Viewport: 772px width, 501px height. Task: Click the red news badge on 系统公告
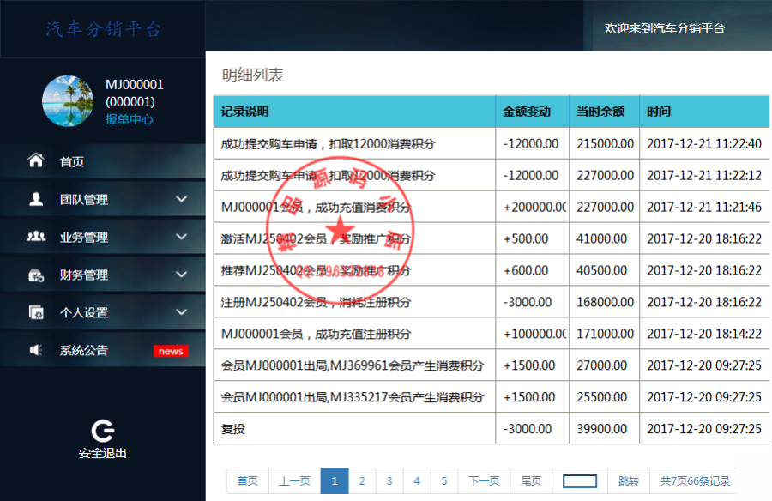click(x=171, y=350)
